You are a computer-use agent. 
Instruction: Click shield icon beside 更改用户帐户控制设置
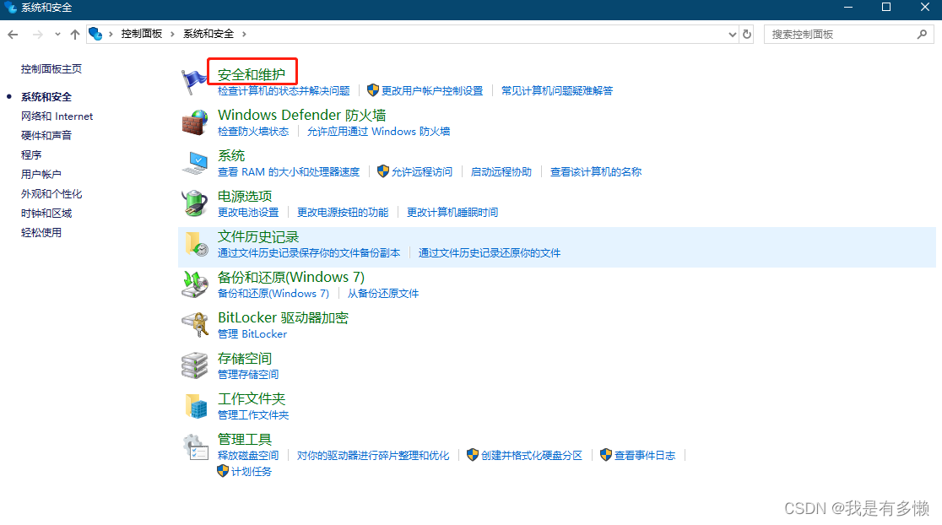(373, 90)
